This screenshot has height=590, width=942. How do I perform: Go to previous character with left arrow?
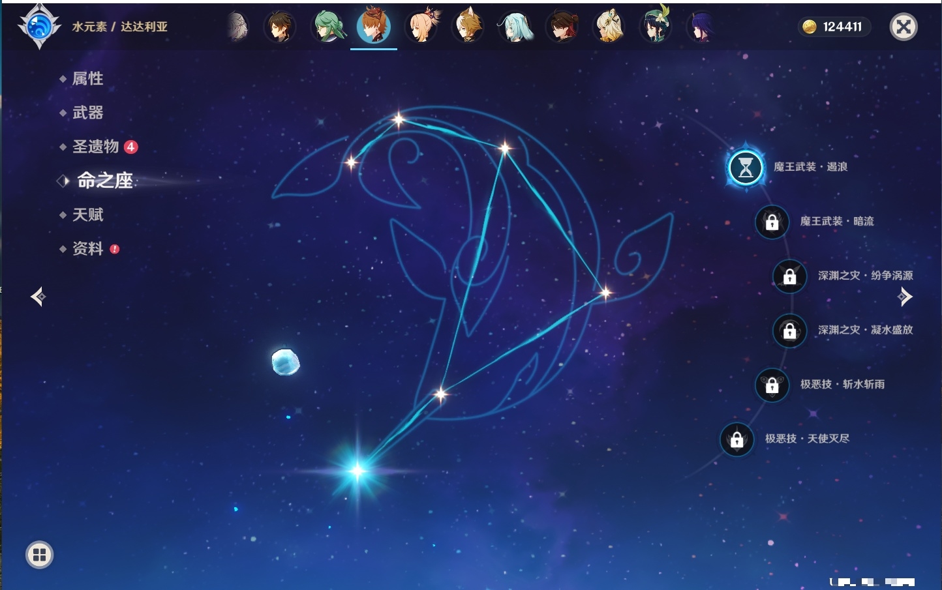(38, 297)
